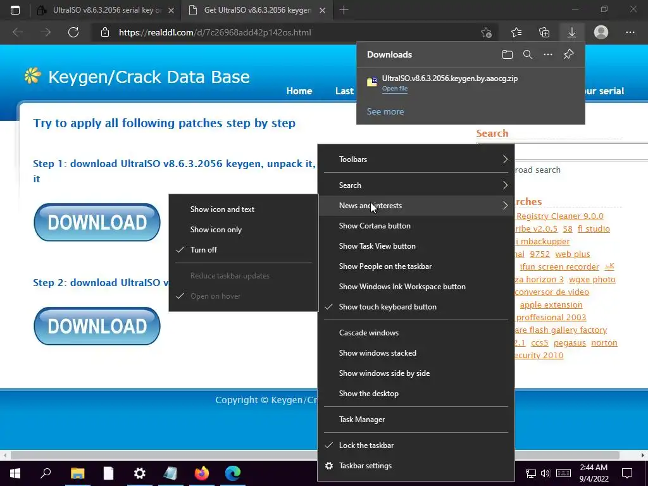648x486 pixels.
Task: Open the tab actions menu icon
Action: pyautogui.click(x=15, y=10)
